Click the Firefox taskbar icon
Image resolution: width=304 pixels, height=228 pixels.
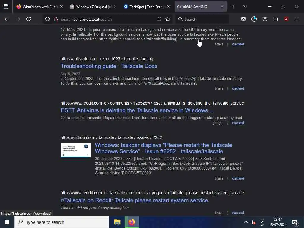click(x=132, y=222)
